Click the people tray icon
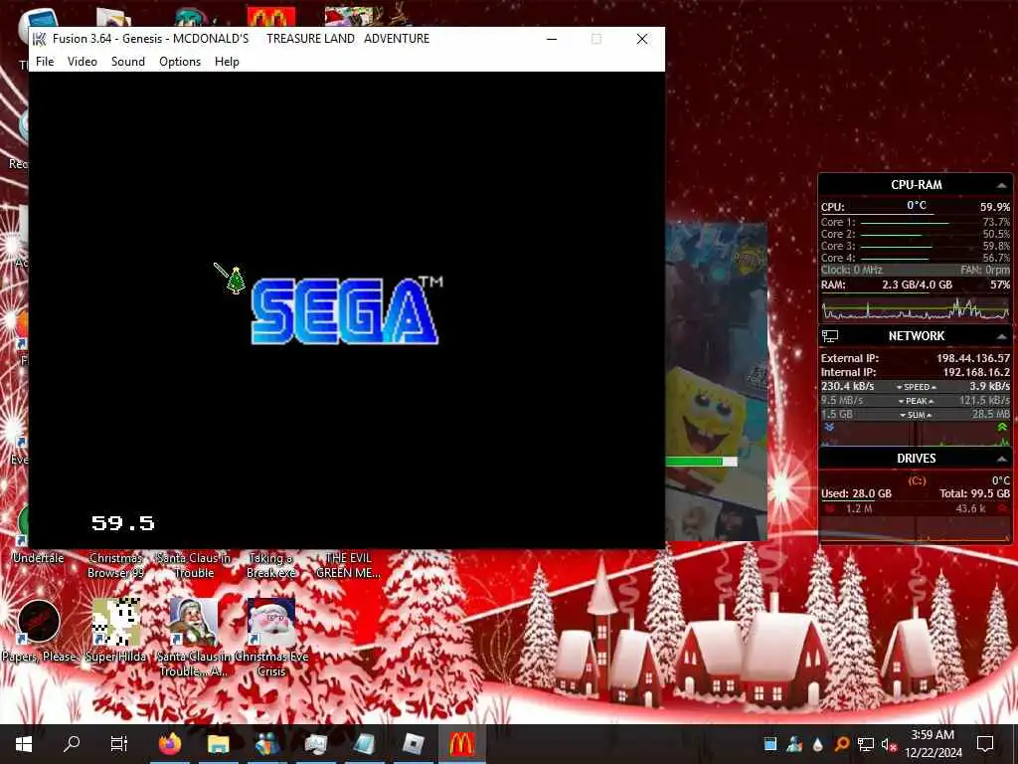1018x764 pixels. coord(794,744)
